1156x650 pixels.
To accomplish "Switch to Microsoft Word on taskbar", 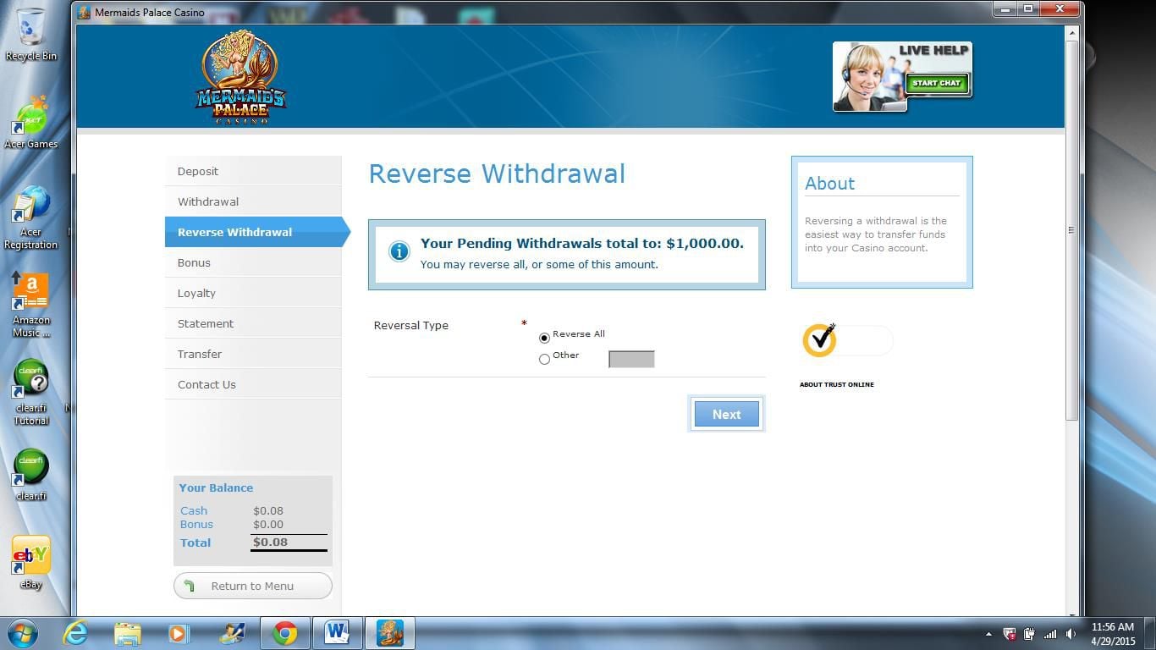I will pos(338,633).
